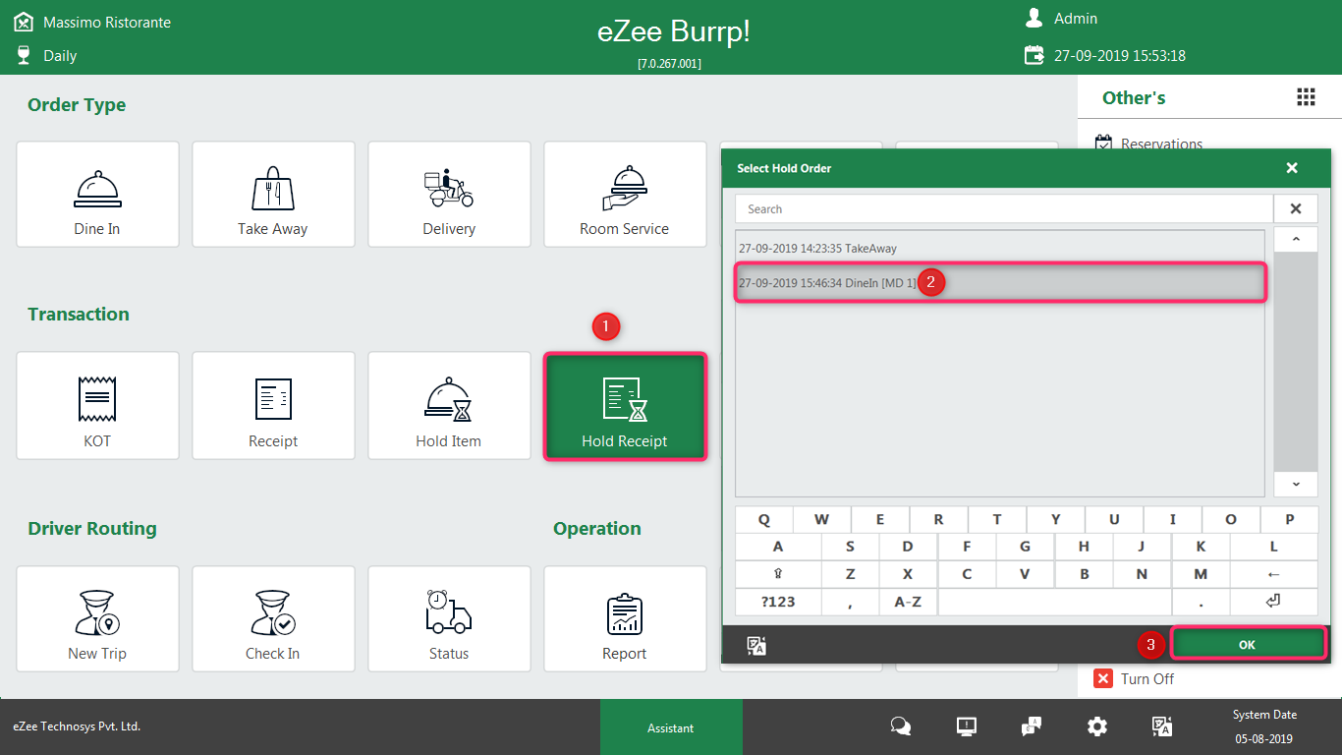Click the translate icon in the dialog footer

coord(756,645)
